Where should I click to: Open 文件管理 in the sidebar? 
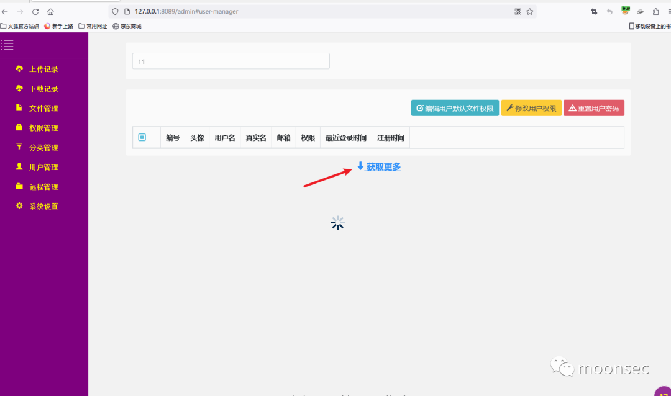point(43,108)
